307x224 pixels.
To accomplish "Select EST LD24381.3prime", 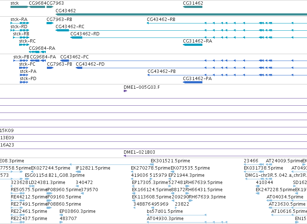I will (x=31, y=186).
